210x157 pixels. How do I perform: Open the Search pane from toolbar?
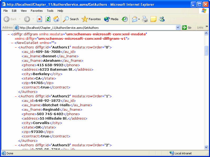point(71,19)
